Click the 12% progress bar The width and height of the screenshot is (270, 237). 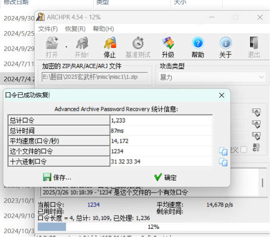[153, 227]
